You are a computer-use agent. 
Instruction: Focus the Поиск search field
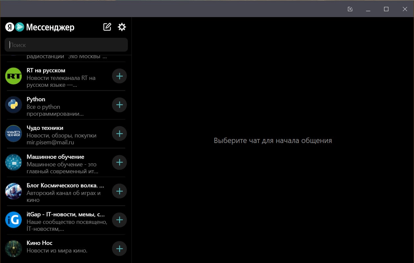tap(66, 45)
